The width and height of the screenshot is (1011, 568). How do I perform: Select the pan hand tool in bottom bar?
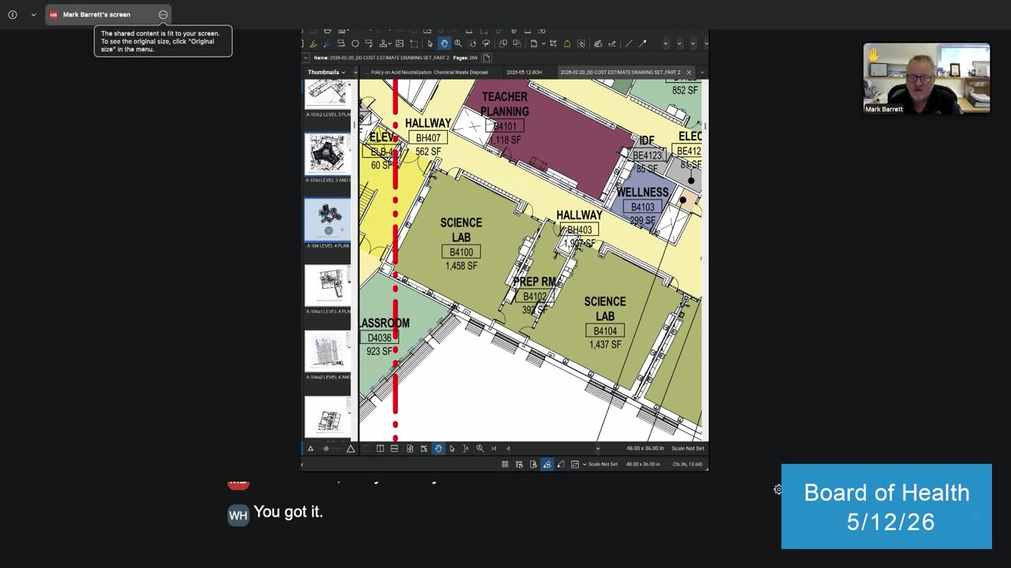point(438,448)
